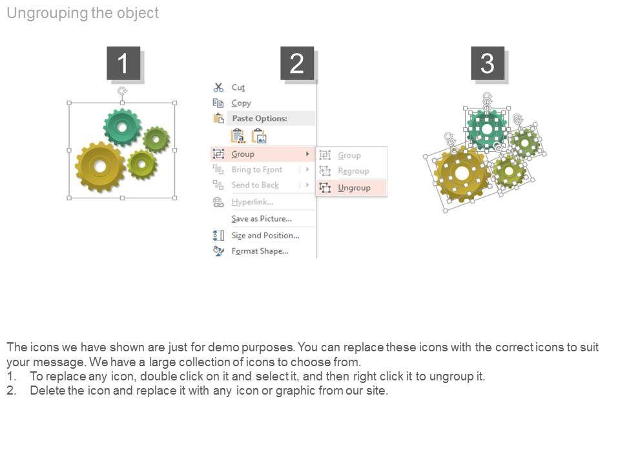Choose Save as Picture menu entry

pyautogui.click(x=262, y=219)
